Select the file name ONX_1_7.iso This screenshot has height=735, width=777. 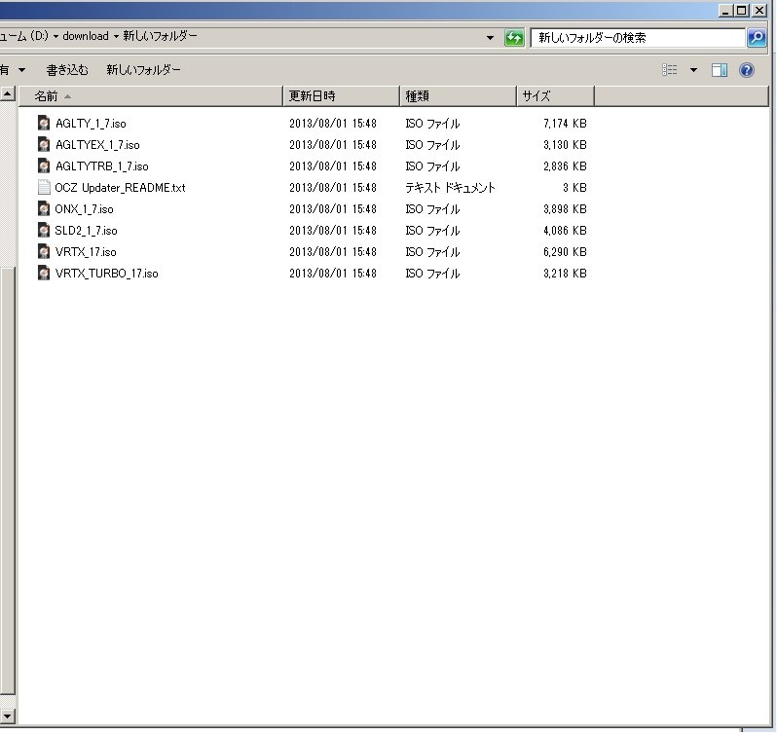point(85,209)
